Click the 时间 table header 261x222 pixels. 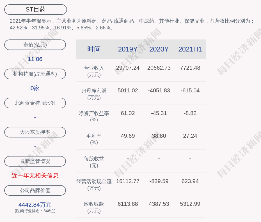click(x=94, y=49)
